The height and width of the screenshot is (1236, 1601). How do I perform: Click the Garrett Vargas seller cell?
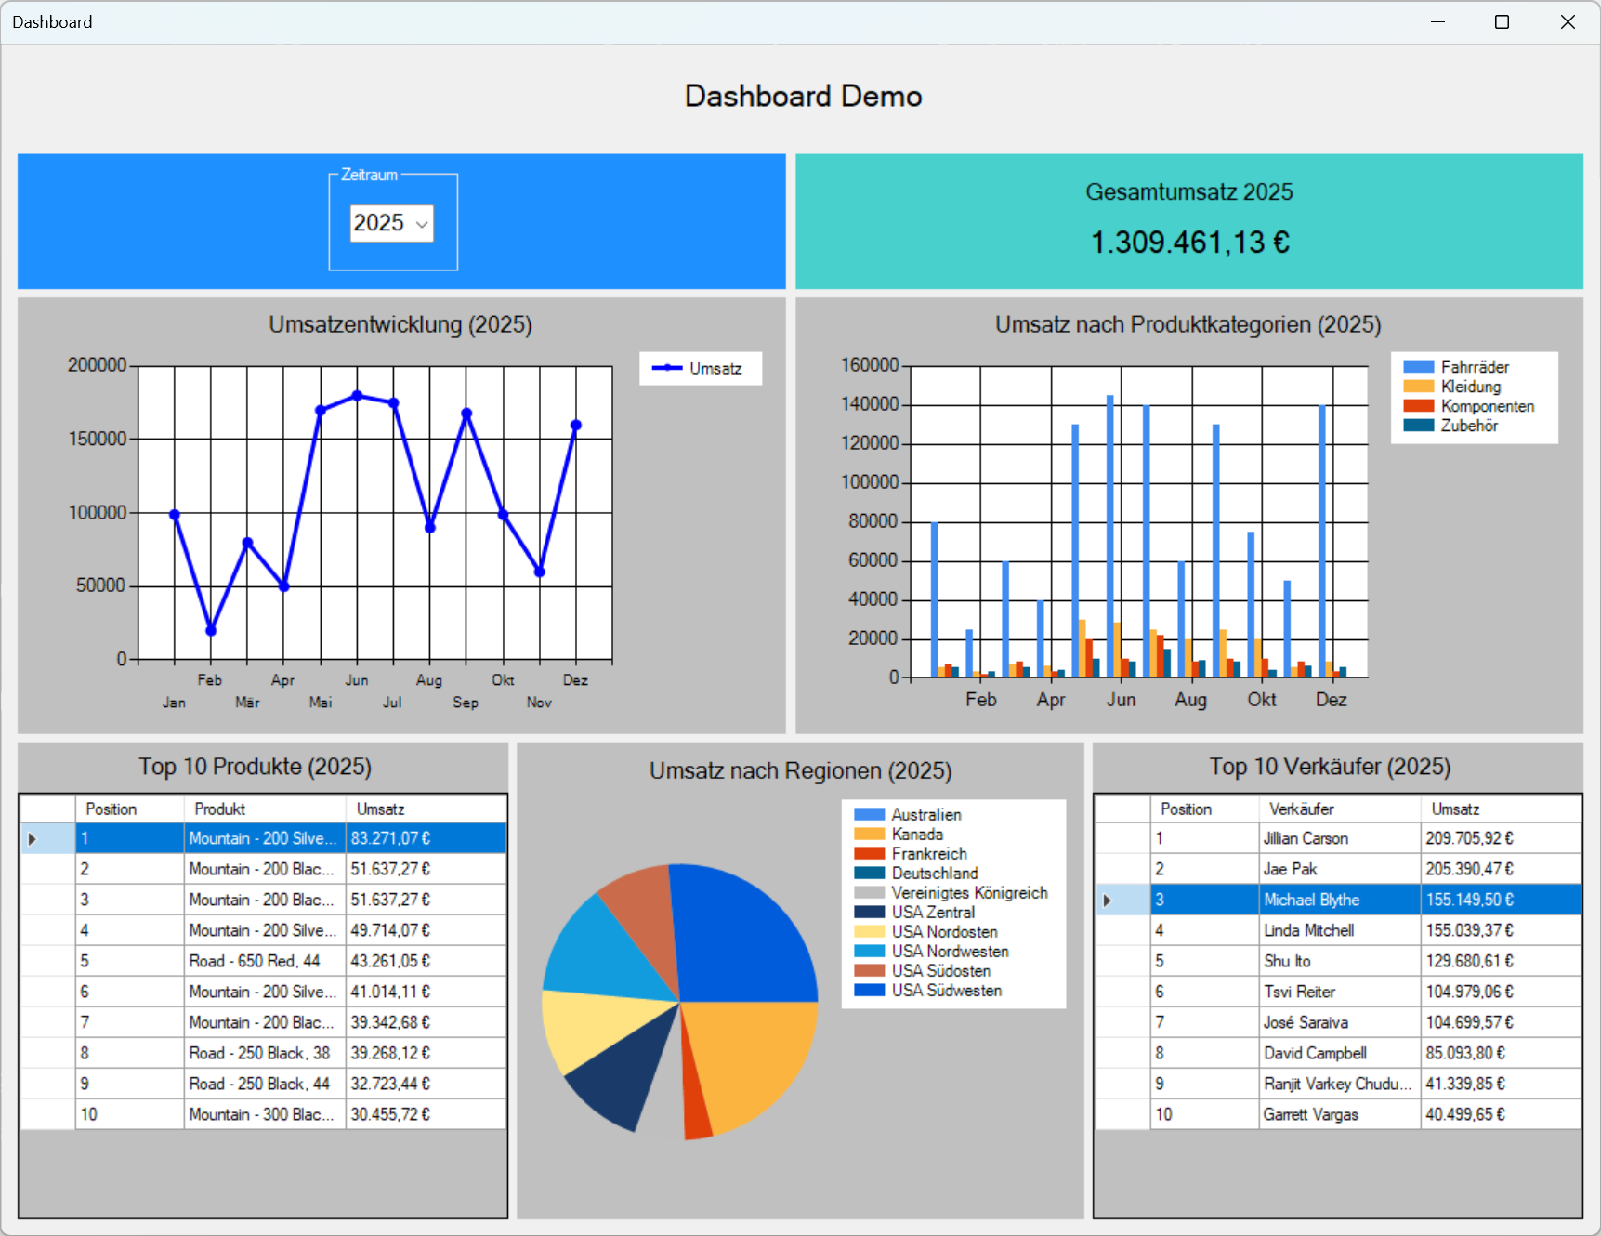pyautogui.click(x=1338, y=1114)
